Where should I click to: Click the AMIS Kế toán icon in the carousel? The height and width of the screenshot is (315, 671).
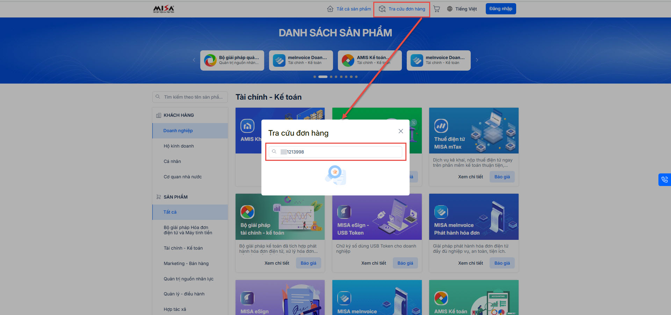[x=348, y=60]
